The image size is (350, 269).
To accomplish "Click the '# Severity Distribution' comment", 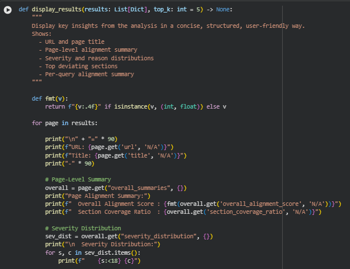I will [x=83, y=228].
